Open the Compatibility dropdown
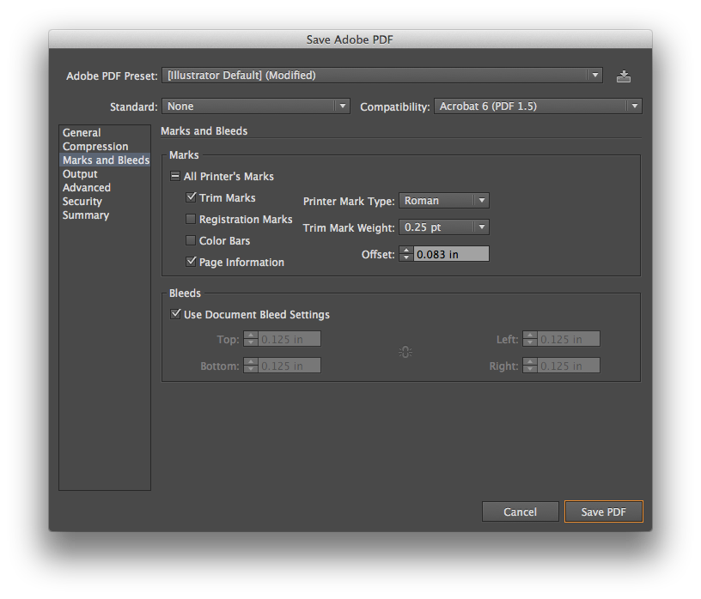Image resolution: width=701 pixels, height=599 pixels. [634, 106]
